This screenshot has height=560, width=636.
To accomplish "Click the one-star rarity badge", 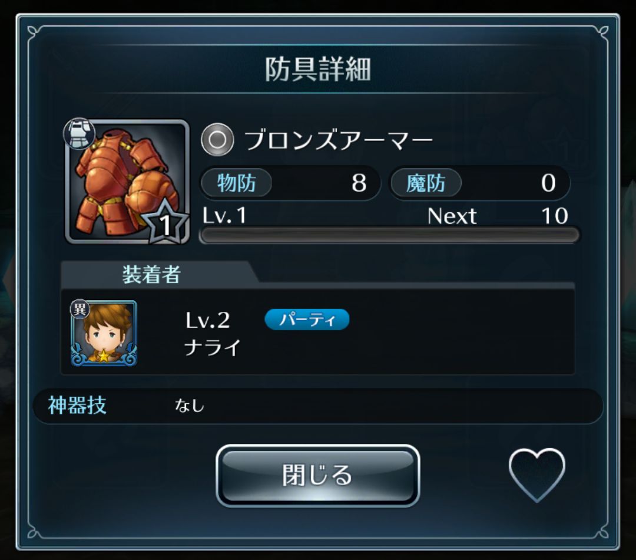I will pos(165,223).
